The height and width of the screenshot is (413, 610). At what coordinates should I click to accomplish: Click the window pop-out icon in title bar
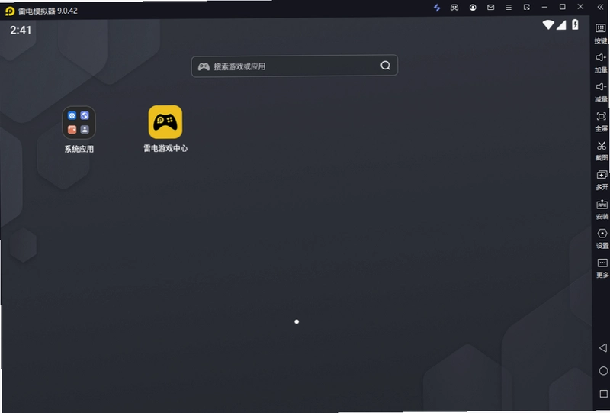[x=526, y=8]
